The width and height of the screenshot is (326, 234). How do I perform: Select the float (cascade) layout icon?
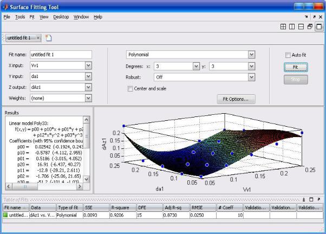[x=310, y=27]
